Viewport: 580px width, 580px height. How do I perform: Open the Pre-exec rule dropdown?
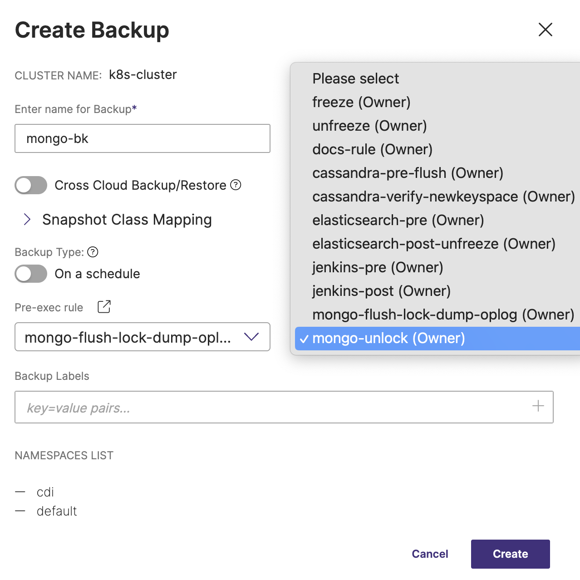(x=142, y=337)
